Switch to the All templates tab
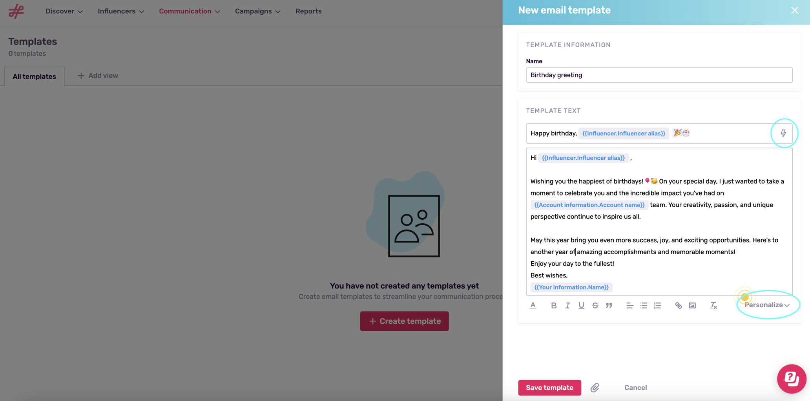This screenshot has width=810, height=401. click(x=34, y=76)
